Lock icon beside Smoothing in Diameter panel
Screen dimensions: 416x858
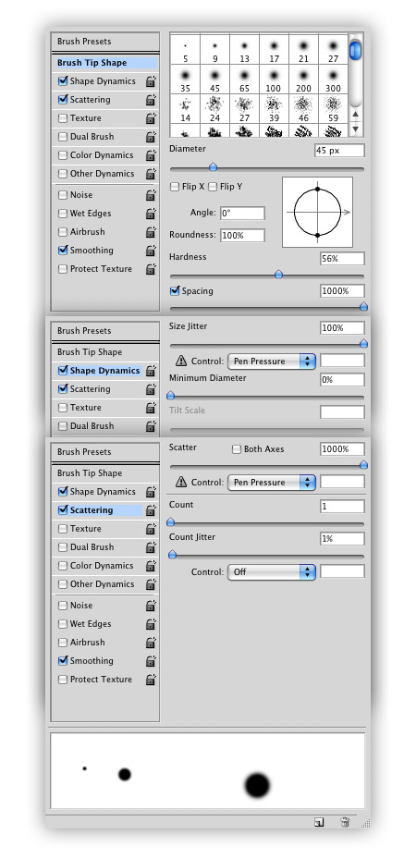[x=151, y=251]
